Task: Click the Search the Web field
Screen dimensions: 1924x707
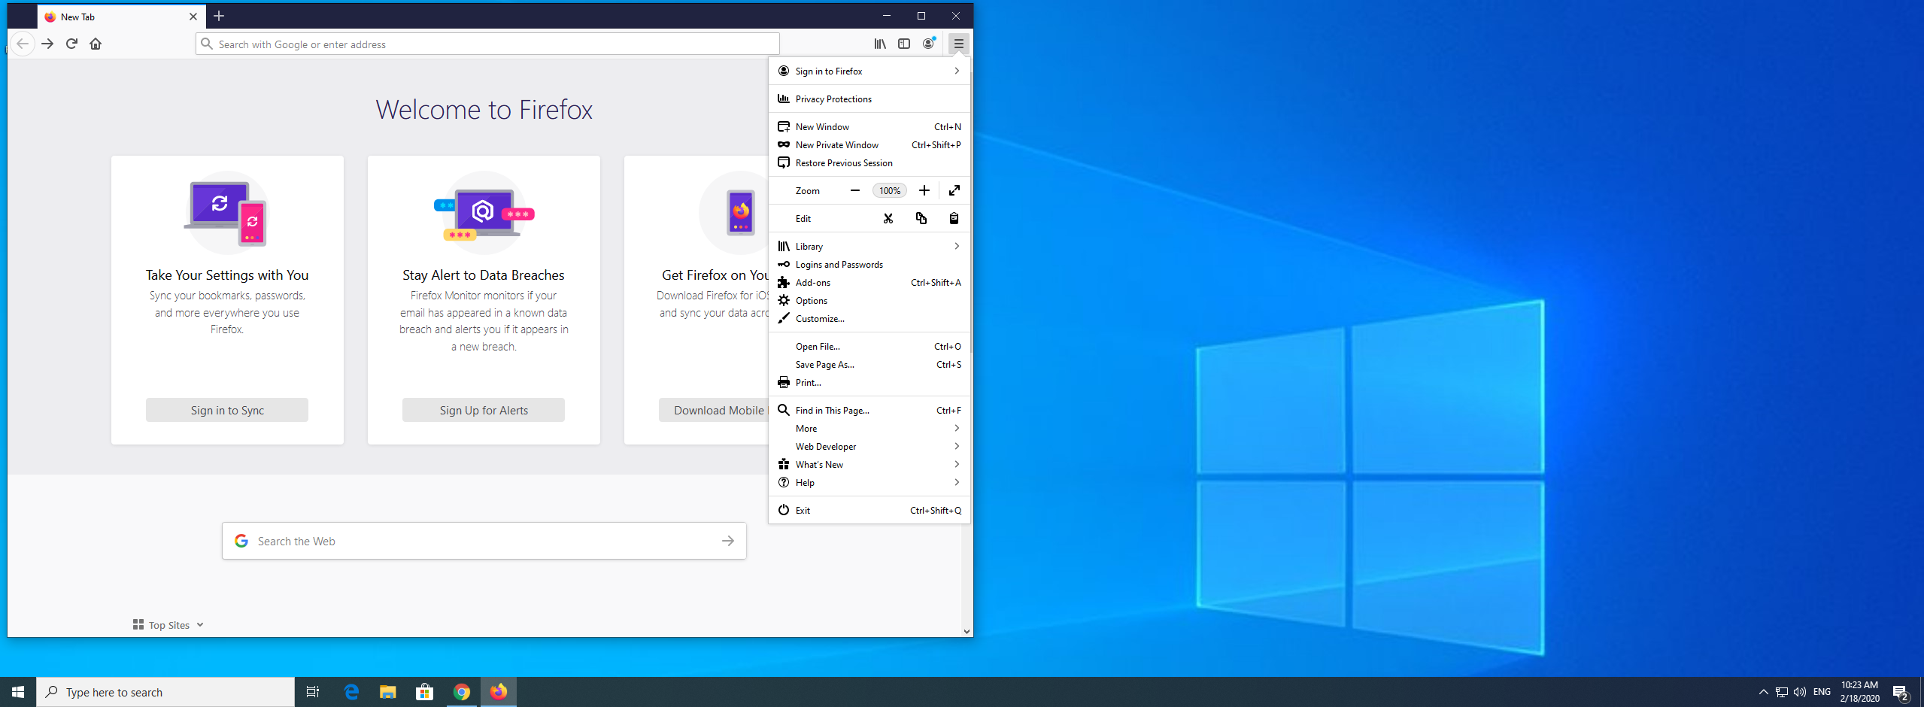Action: [x=484, y=541]
